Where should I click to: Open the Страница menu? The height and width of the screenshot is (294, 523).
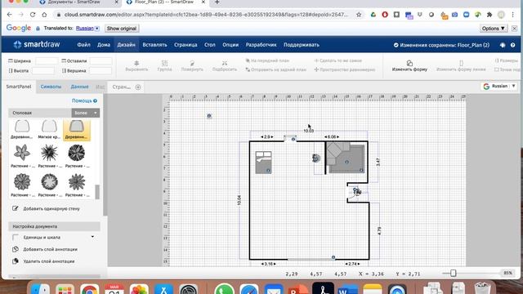[186, 45]
